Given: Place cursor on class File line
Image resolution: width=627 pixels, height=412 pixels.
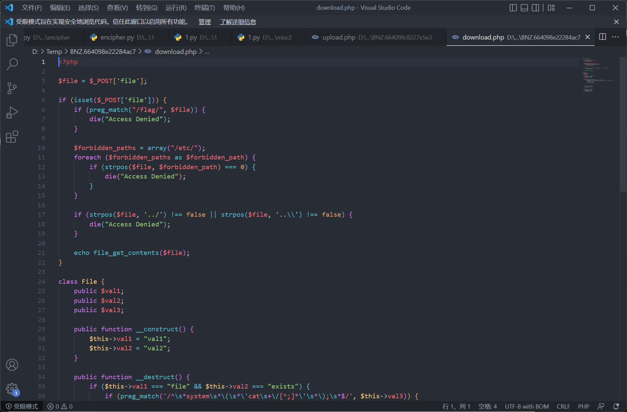Looking at the screenshot, I should (82, 281).
